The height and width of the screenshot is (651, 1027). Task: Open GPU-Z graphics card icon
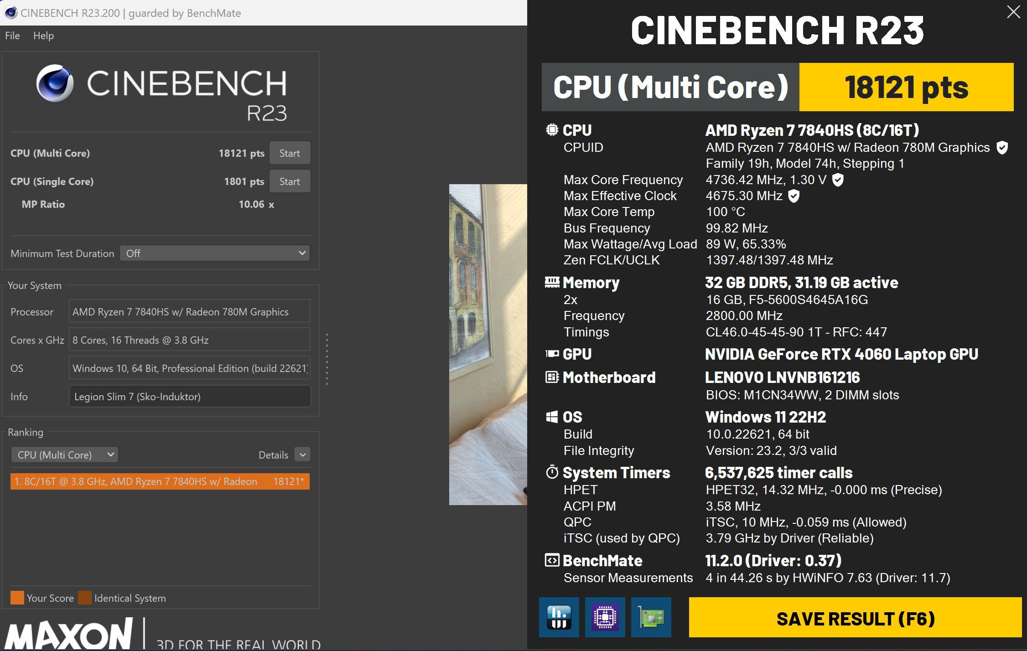pos(651,617)
